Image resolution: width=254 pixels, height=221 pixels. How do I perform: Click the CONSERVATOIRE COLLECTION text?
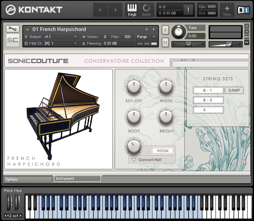pyautogui.click(x=124, y=61)
